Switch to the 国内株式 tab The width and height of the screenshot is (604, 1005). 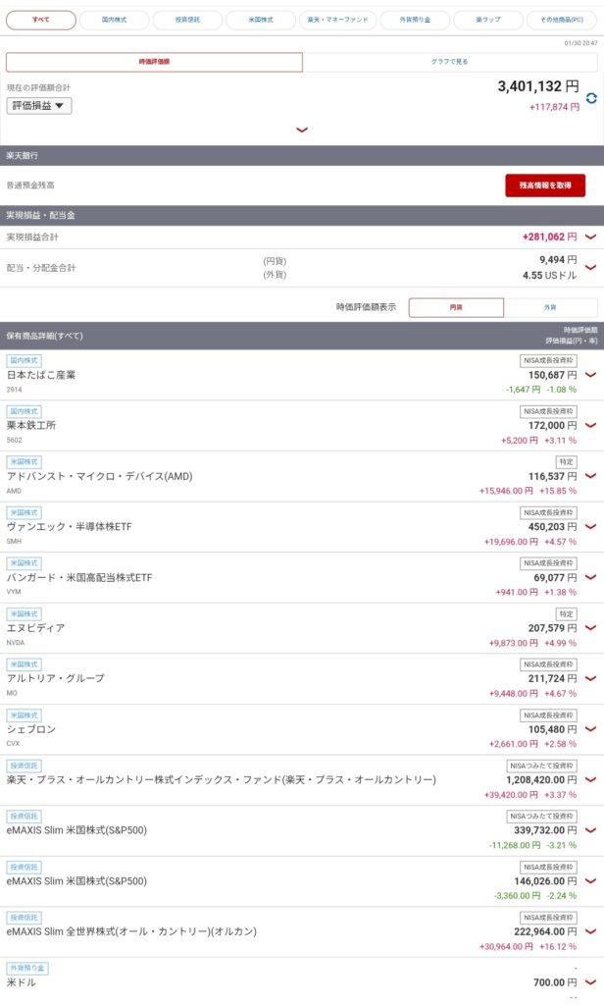pos(114,20)
